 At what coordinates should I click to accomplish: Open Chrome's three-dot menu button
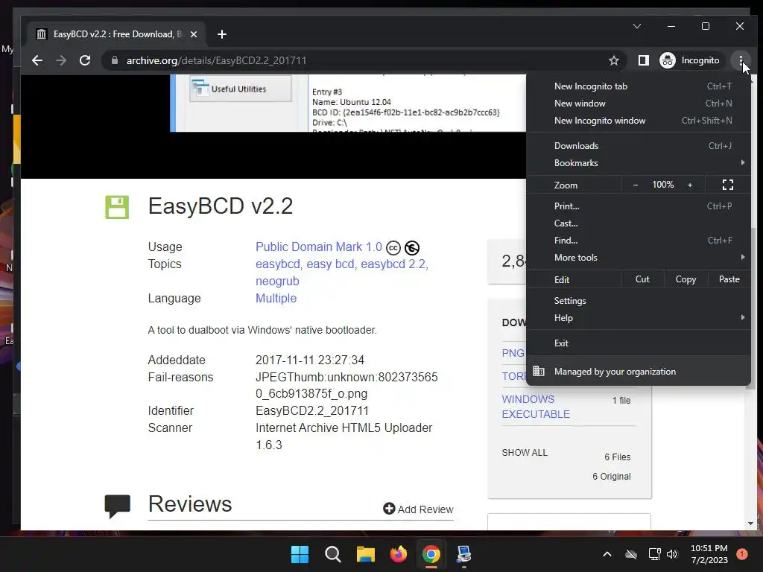740,60
